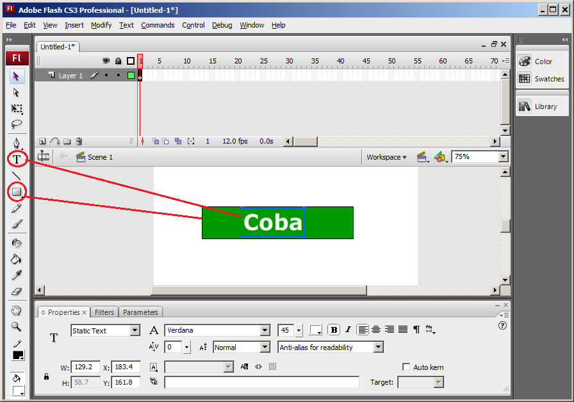The height and width of the screenshot is (402, 574).
Task: Click the Onion Skin icon
Action: [x=156, y=141]
